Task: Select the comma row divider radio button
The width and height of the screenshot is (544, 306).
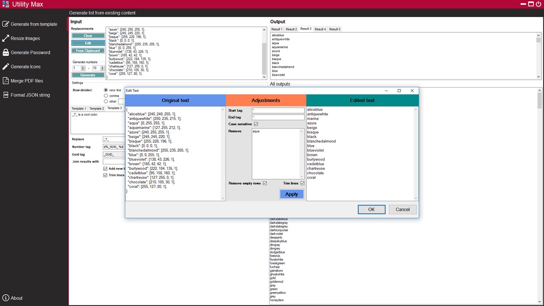Action: click(106, 96)
